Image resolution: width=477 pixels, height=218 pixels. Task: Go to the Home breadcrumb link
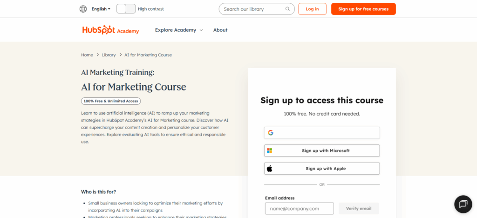(87, 55)
